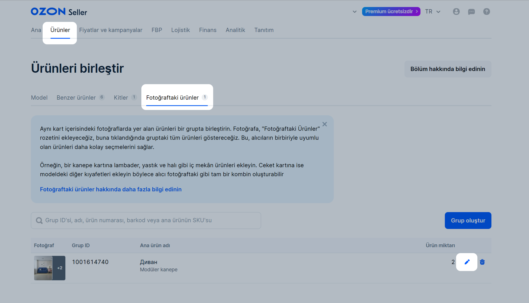Open Fotoğraftaki ürünler hakkında daha fazla bilgi link
Viewport: 529px width, 303px height.
[111, 189]
